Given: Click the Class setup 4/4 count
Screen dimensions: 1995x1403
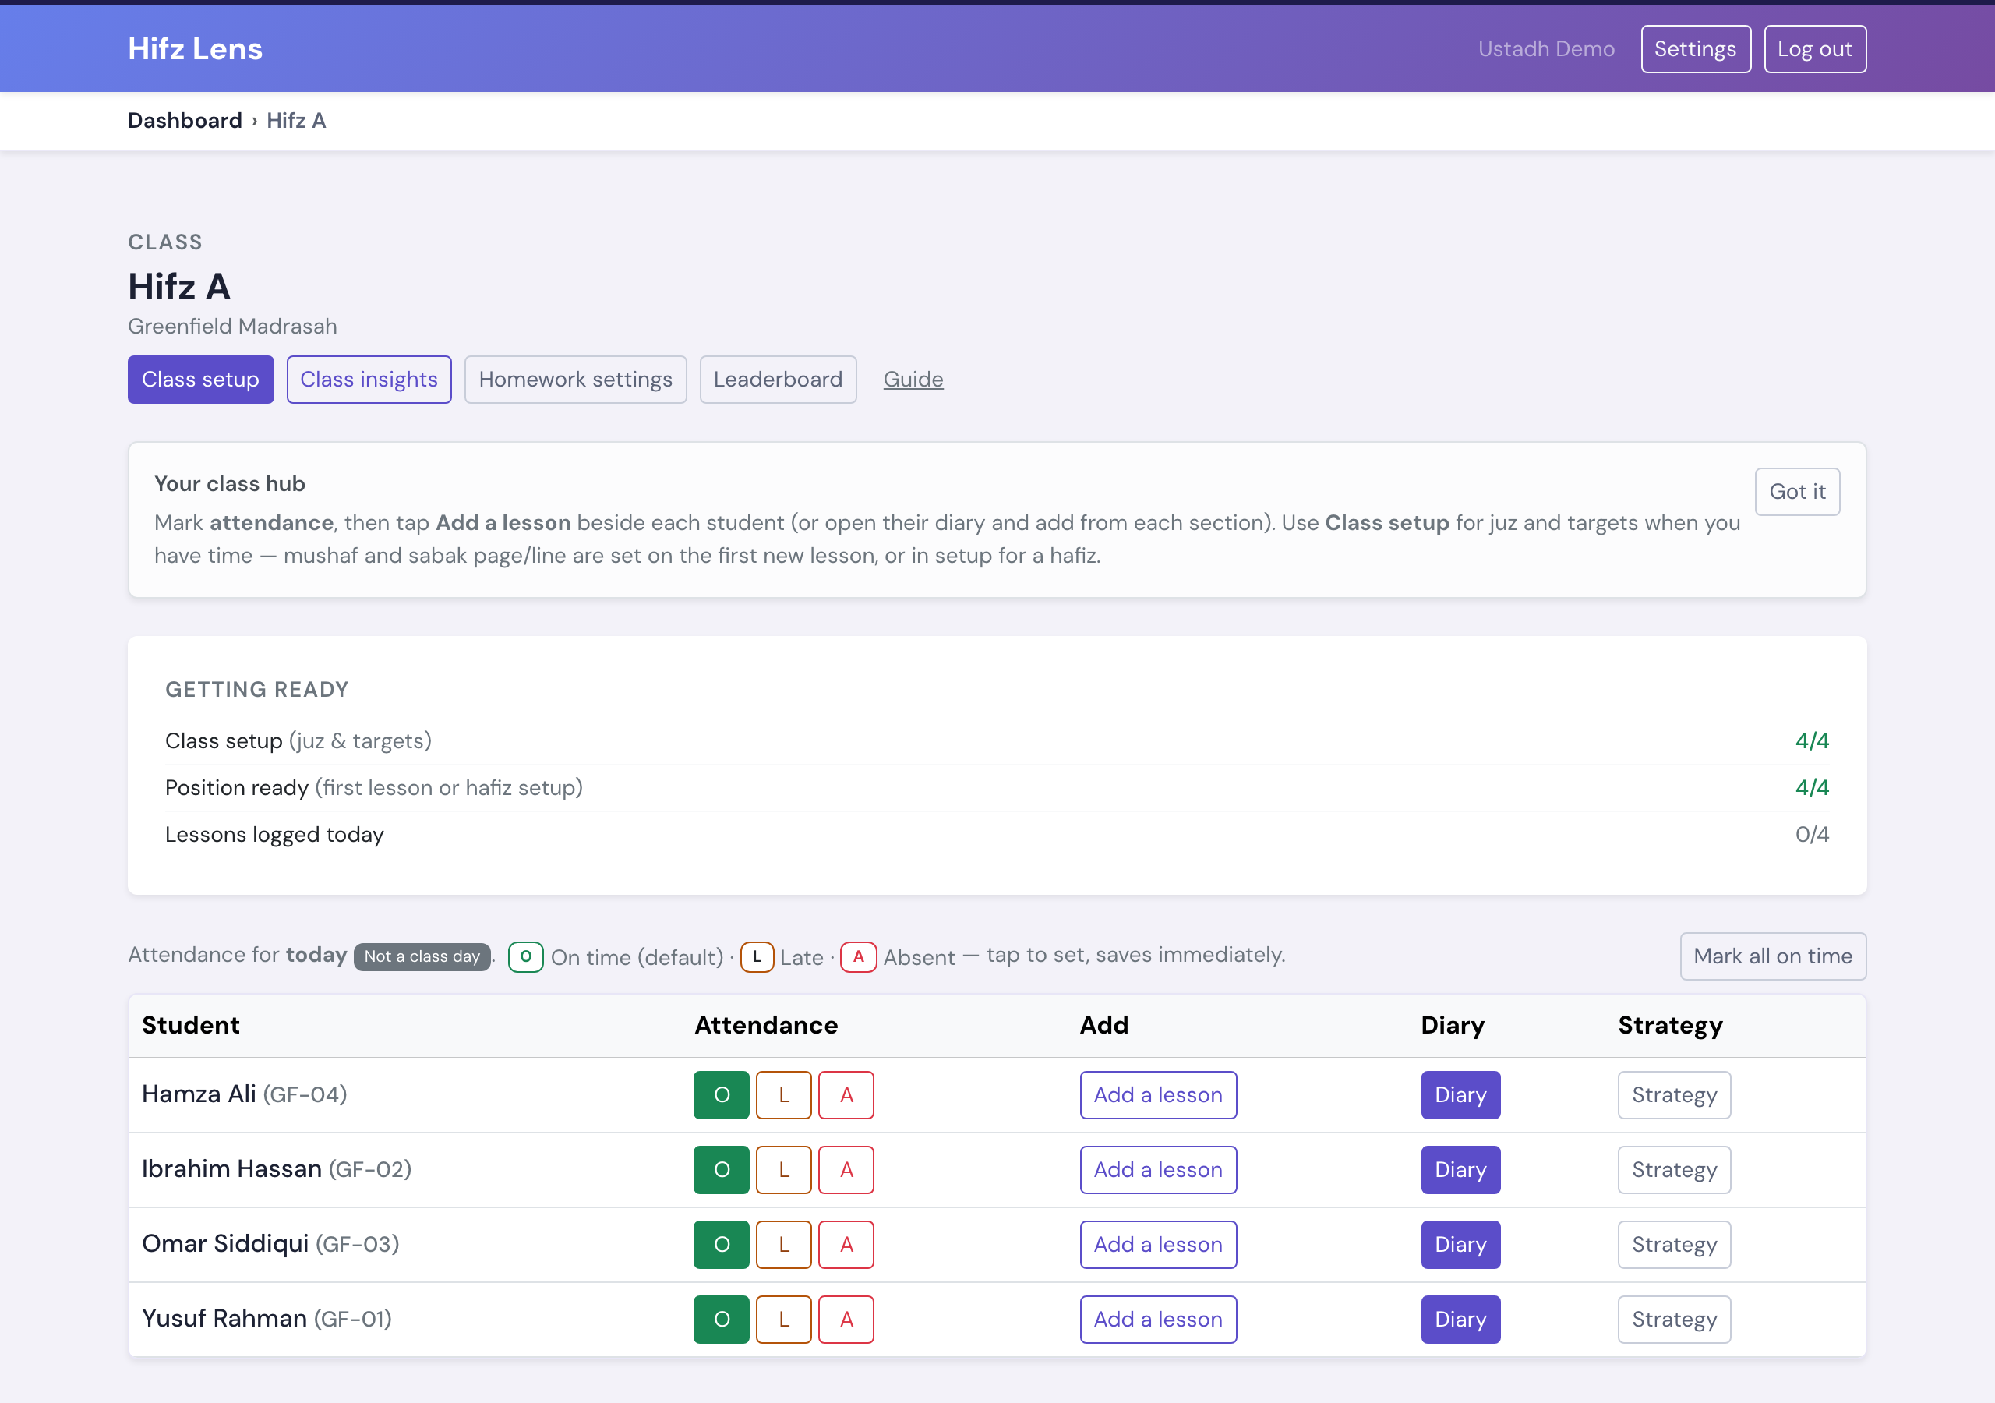Looking at the screenshot, I should point(1812,740).
